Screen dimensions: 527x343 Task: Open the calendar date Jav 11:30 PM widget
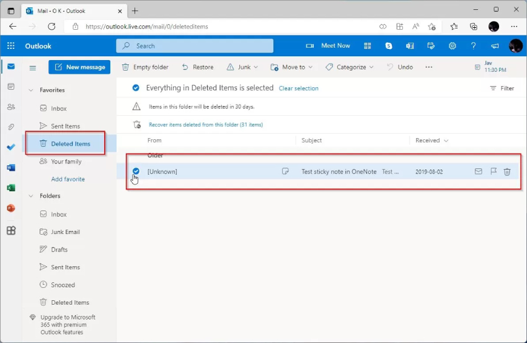click(x=490, y=66)
